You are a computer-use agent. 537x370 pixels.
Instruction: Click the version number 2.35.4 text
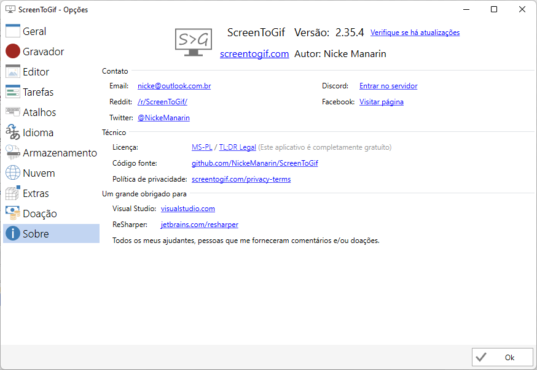coord(350,33)
